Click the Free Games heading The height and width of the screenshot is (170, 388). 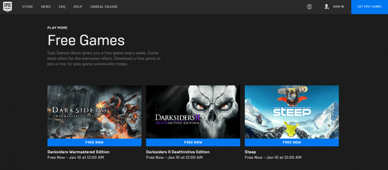(x=86, y=40)
